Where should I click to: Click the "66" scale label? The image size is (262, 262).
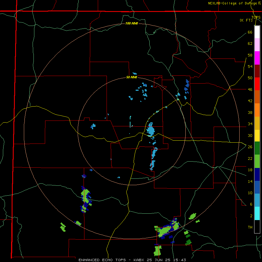[x=250, y=32]
